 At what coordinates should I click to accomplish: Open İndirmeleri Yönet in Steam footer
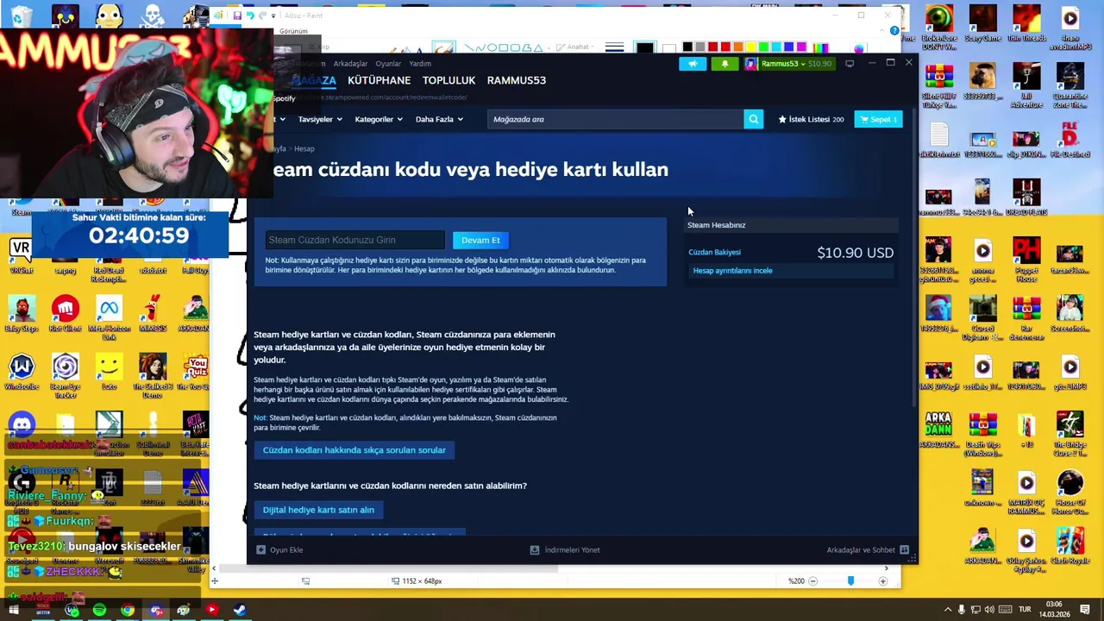click(x=565, y=549)
